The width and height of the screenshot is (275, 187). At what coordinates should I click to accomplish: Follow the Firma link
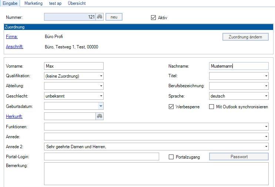point(12,37)
